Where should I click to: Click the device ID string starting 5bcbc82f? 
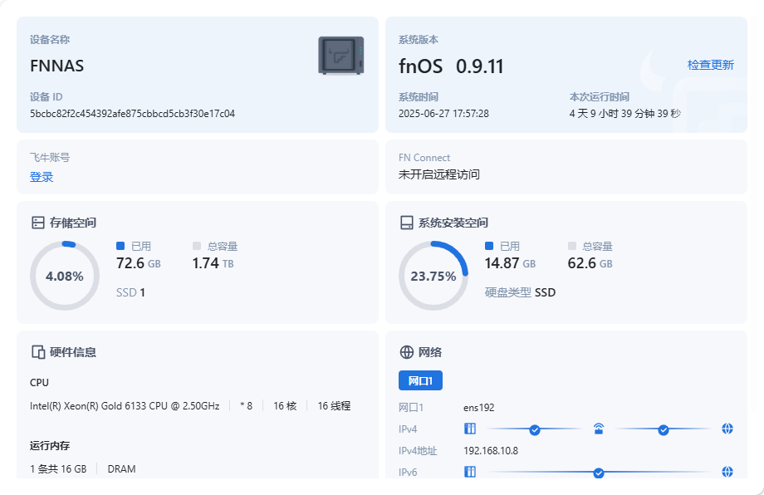133,114
